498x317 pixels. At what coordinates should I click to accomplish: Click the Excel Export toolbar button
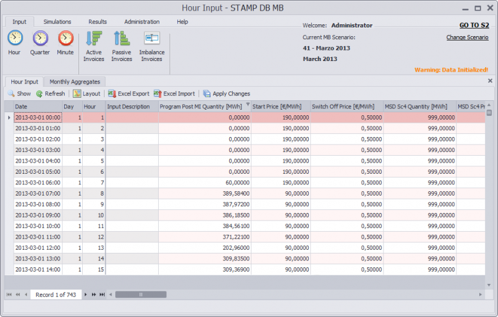(x=128, y=93)
